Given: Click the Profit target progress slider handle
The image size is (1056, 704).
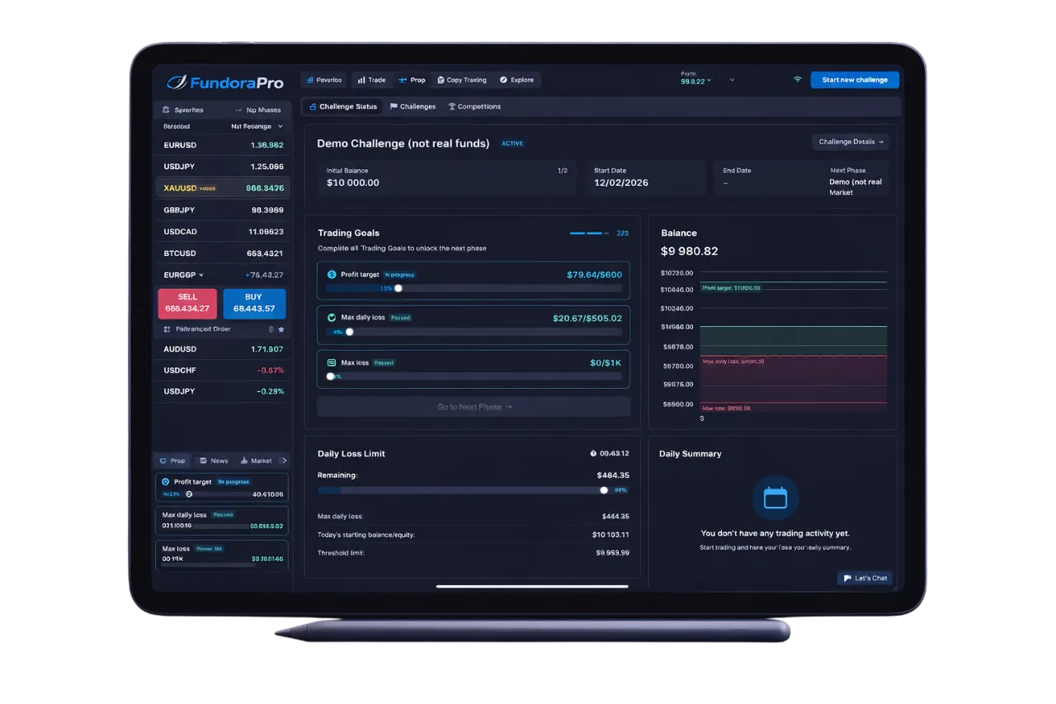Looking at the screenshot, I should (x=398, y=288).
